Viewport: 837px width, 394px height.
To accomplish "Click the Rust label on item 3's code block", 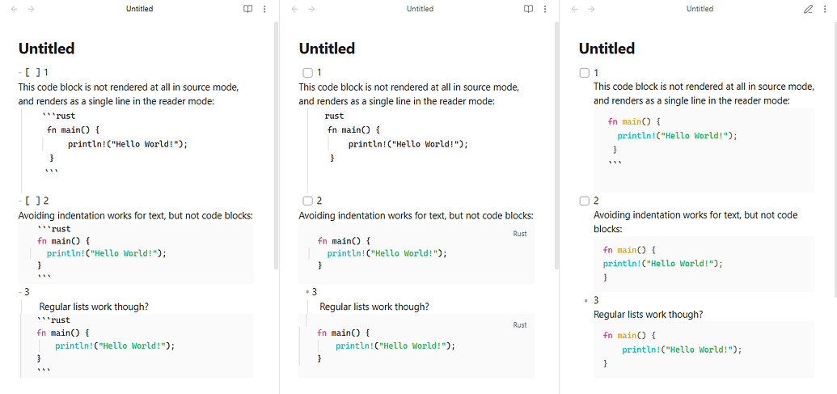I will (x=520, y=325).
